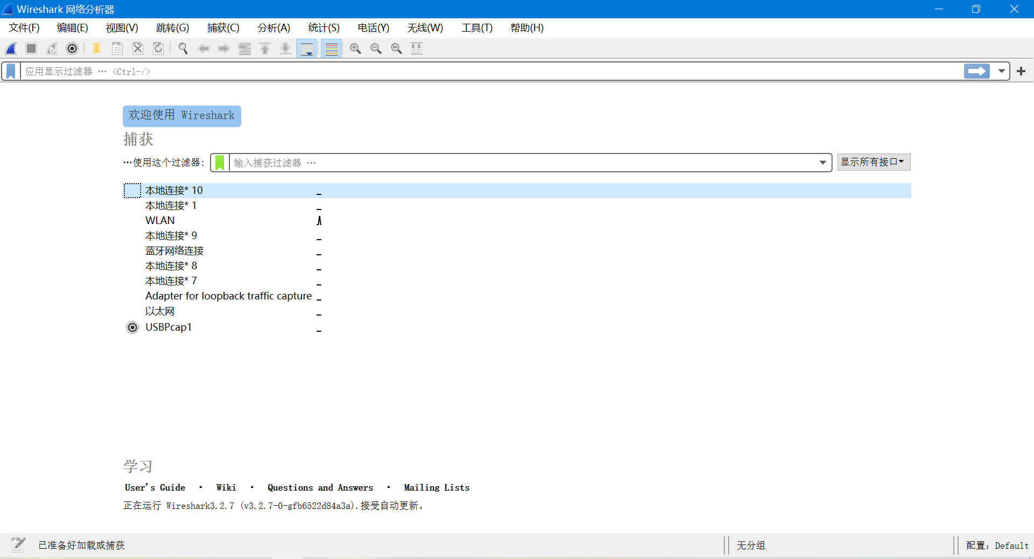Screen dimensions: 1034x559
Task: Start capturing packets with shark fin icon
Action: (11, 48)
